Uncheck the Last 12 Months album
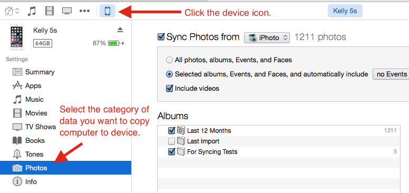Screen dimensions: 409x193 click(x=172, y=130)
